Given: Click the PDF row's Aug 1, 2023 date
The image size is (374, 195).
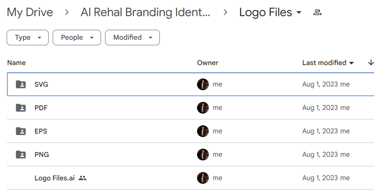Looking at the screenshot, I should [320, 108].
